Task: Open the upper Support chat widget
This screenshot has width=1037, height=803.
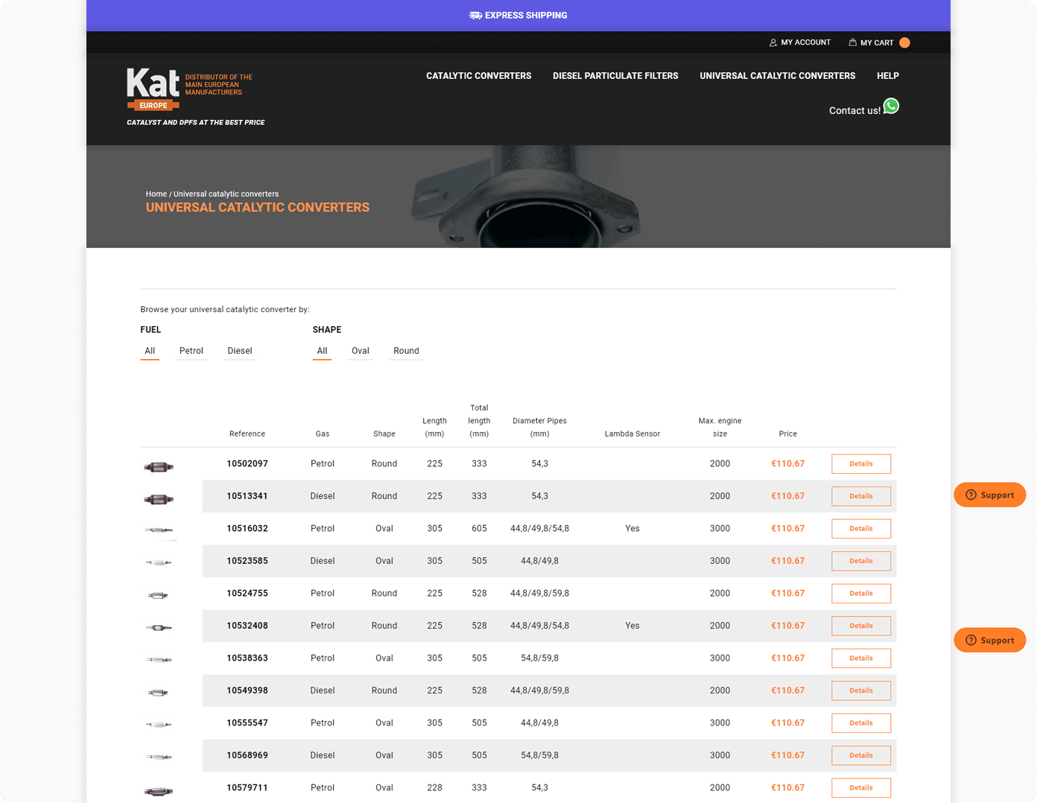Action: tap(989, 495)
